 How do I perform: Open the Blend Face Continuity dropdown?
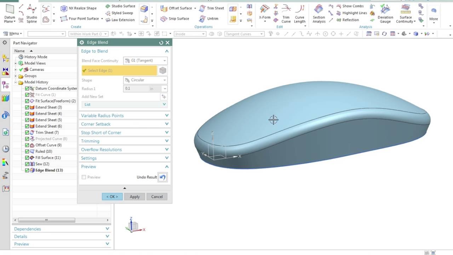tap(145, 61)
